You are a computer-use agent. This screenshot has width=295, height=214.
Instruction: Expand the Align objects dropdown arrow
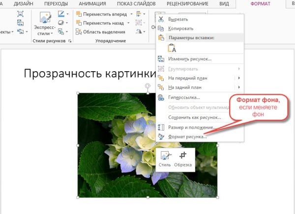coord(144,14)
